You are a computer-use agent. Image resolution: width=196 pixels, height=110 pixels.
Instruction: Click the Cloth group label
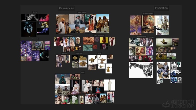pyautogui.click(x=83, y=72)
